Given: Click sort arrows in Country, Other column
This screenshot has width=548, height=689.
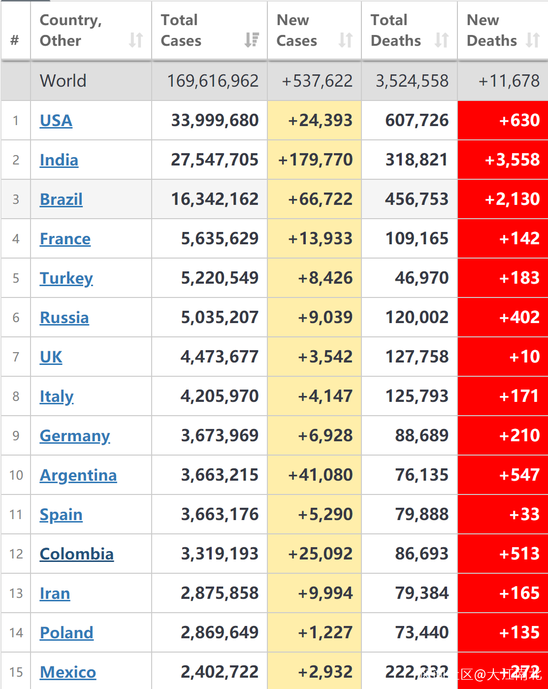Looking at the screenshot, I should 136,40.
